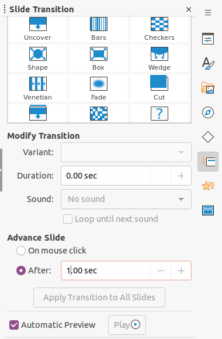Open the sidebar settings hamburger menu

tap(208, 12)
